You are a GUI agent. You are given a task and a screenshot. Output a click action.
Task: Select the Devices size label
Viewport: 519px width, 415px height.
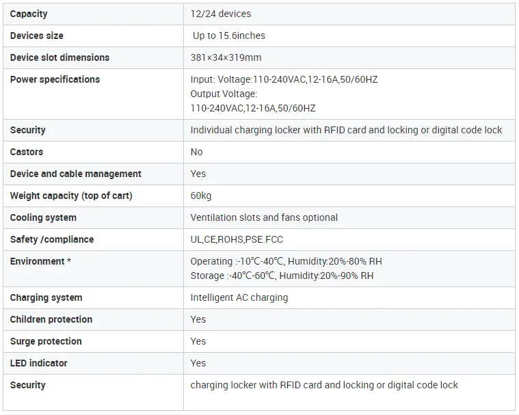[x=36, y=36]
